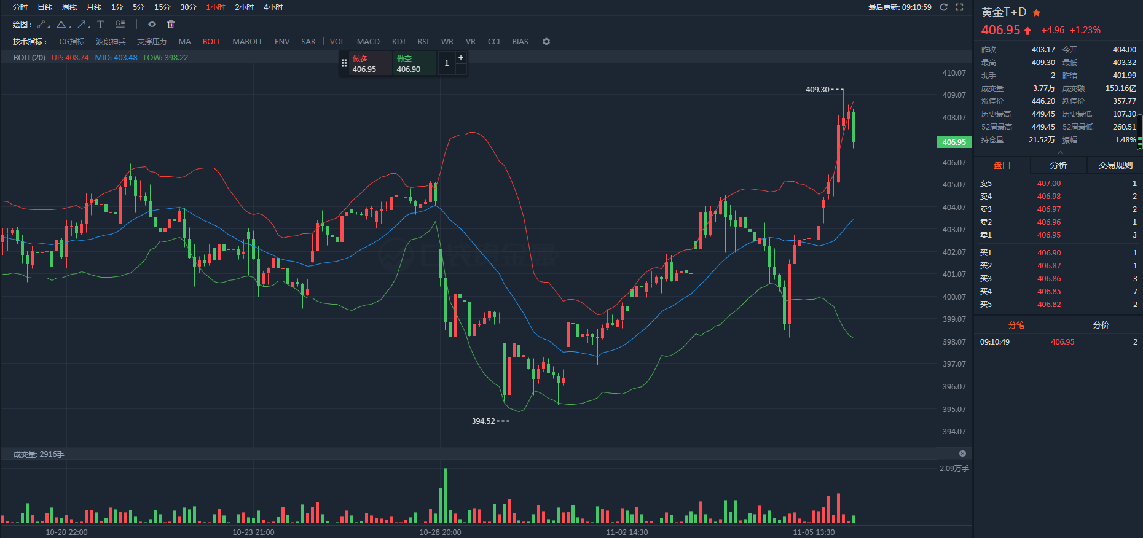Select 买1 order row at 406.90
The width and height of the screenshot is (1143, 538).
[1058, 253]
